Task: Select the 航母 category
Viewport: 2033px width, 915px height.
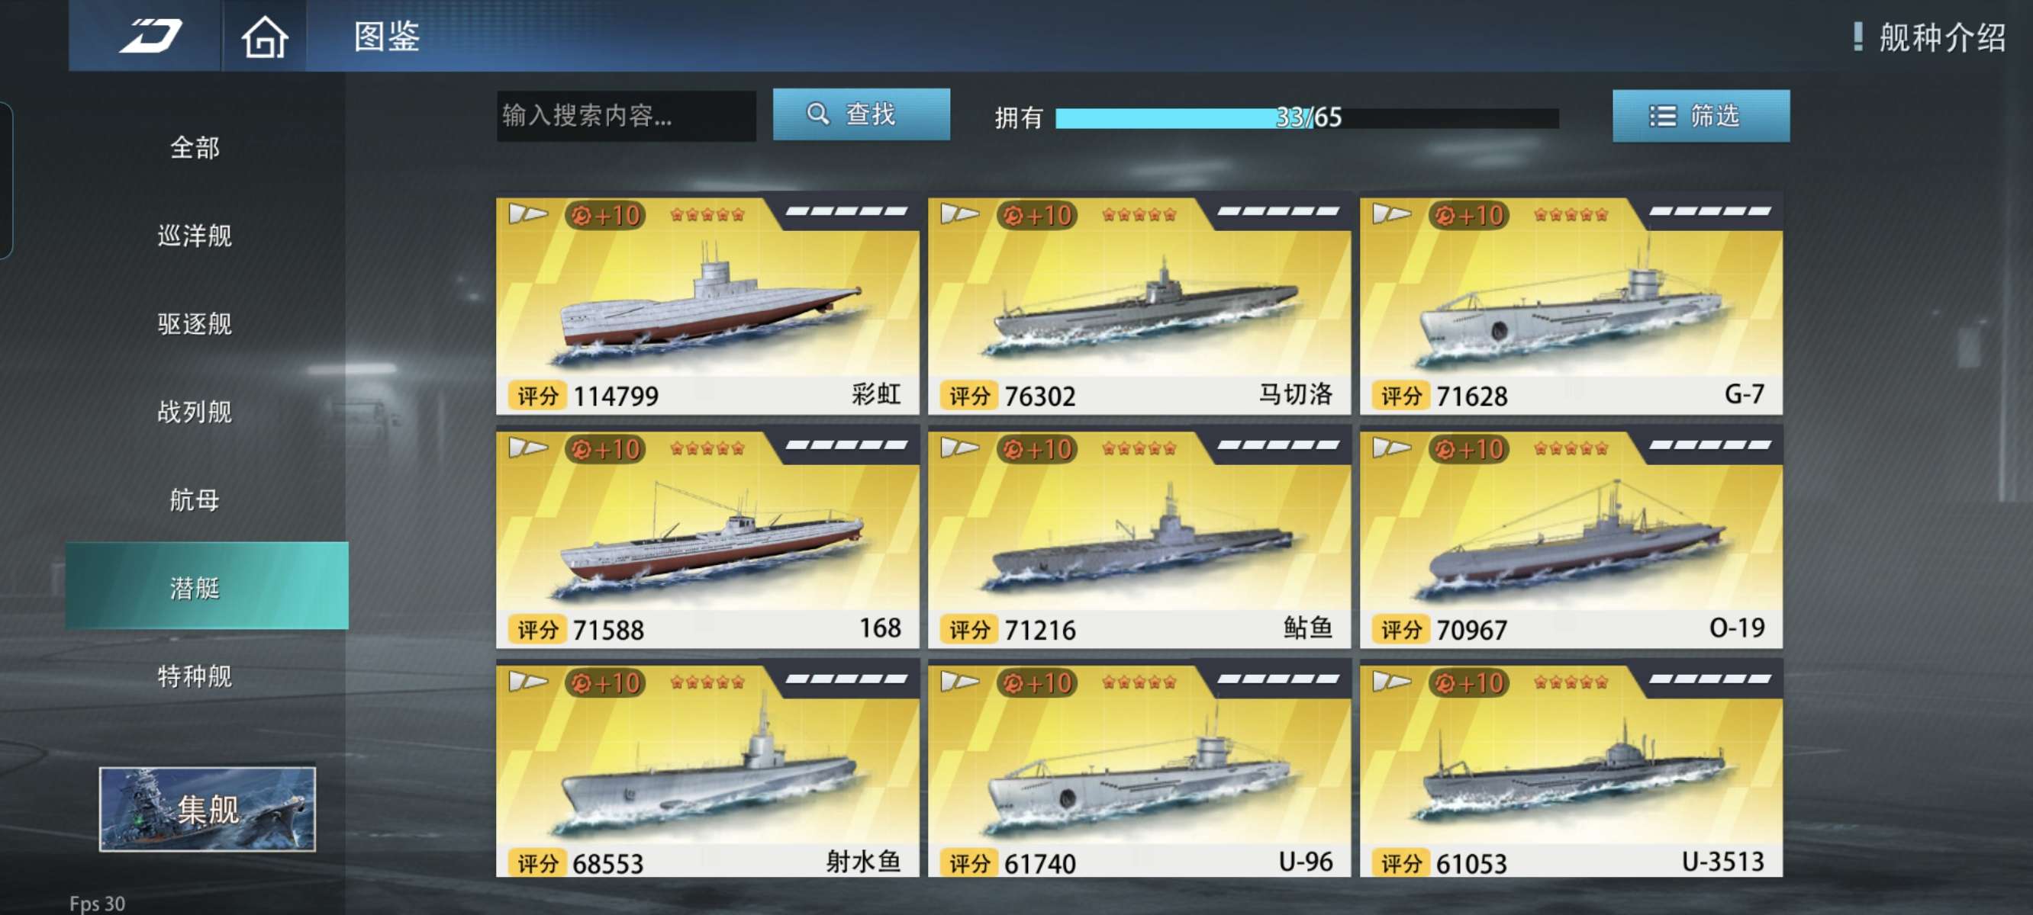Action: pyautogui.click(x=195, y=500)
